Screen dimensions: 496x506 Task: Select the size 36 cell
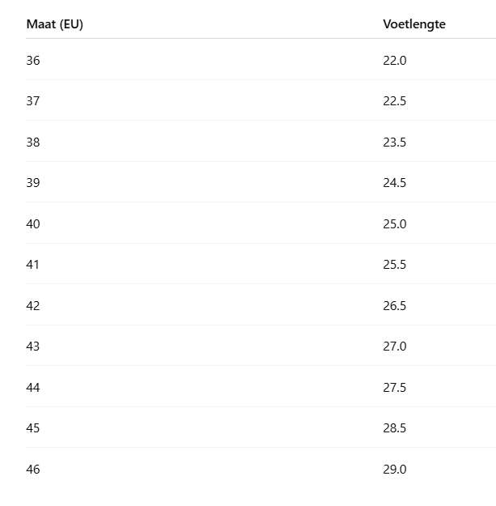(x=33, y=61)
